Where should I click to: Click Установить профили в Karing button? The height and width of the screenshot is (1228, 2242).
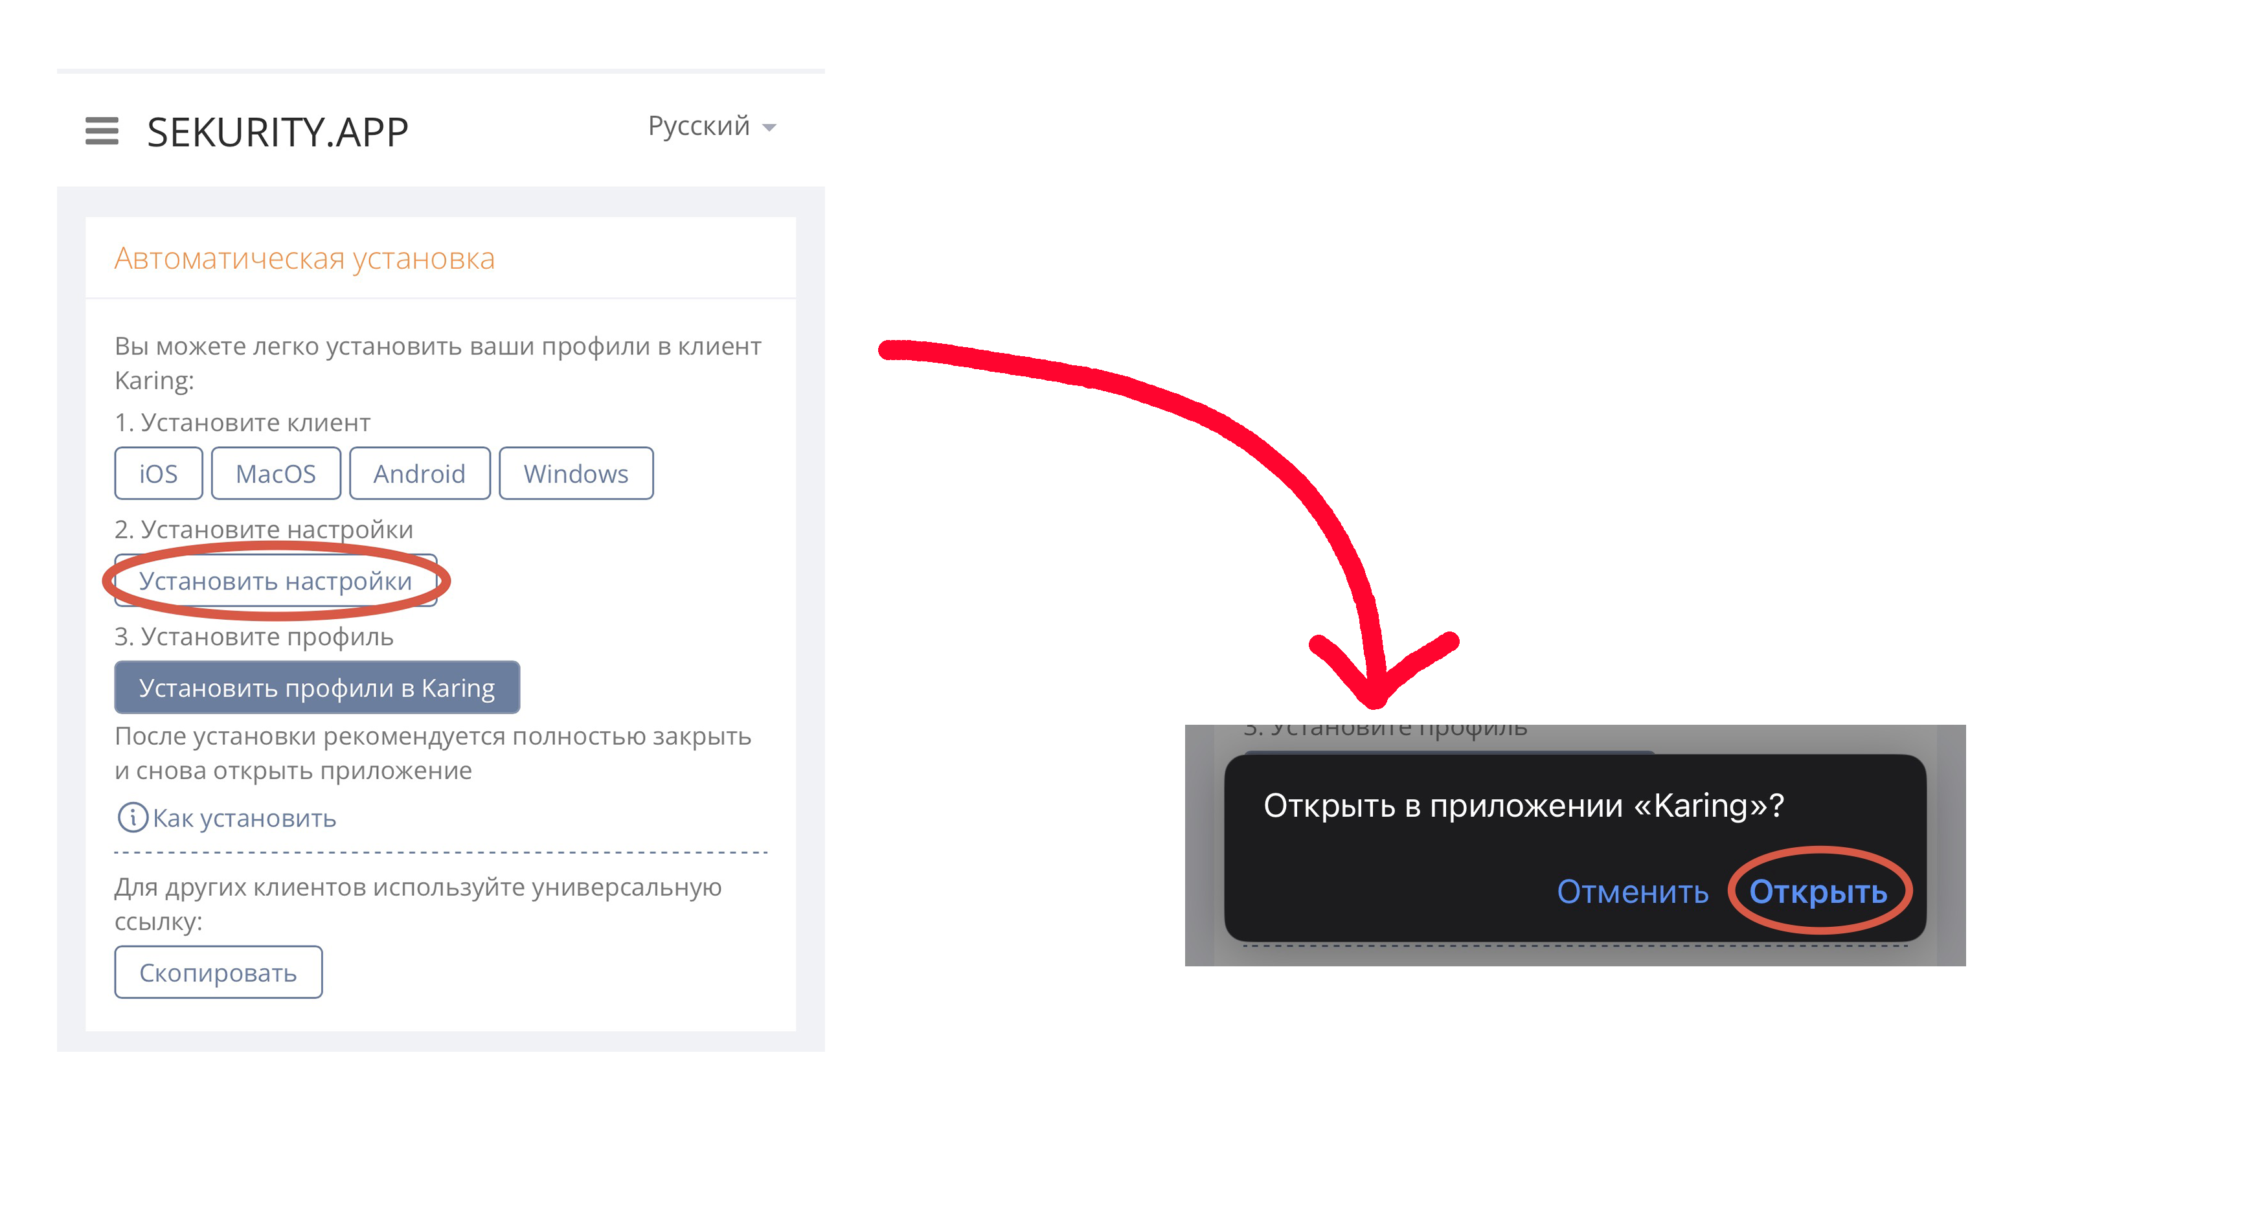[317, 688]
